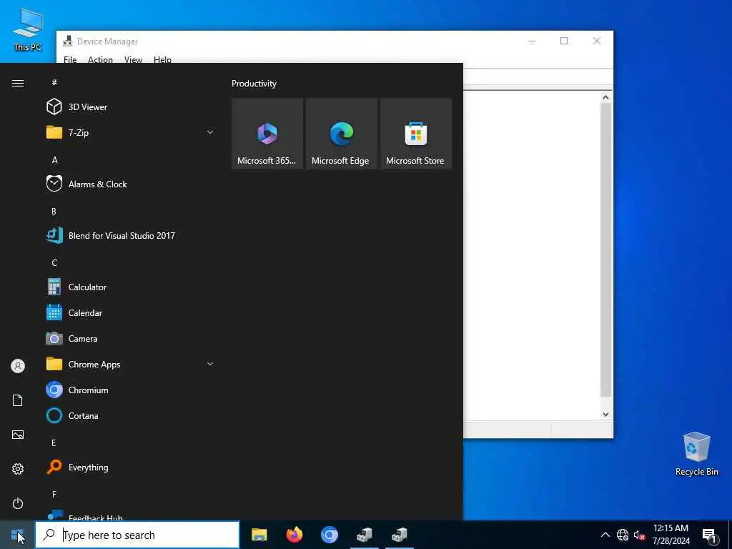Open network status tray icon

[x=623, y=535]
